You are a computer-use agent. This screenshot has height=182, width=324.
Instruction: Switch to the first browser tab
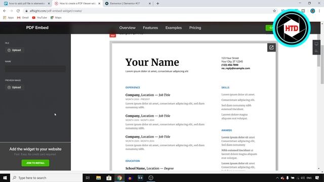(27, 4)
